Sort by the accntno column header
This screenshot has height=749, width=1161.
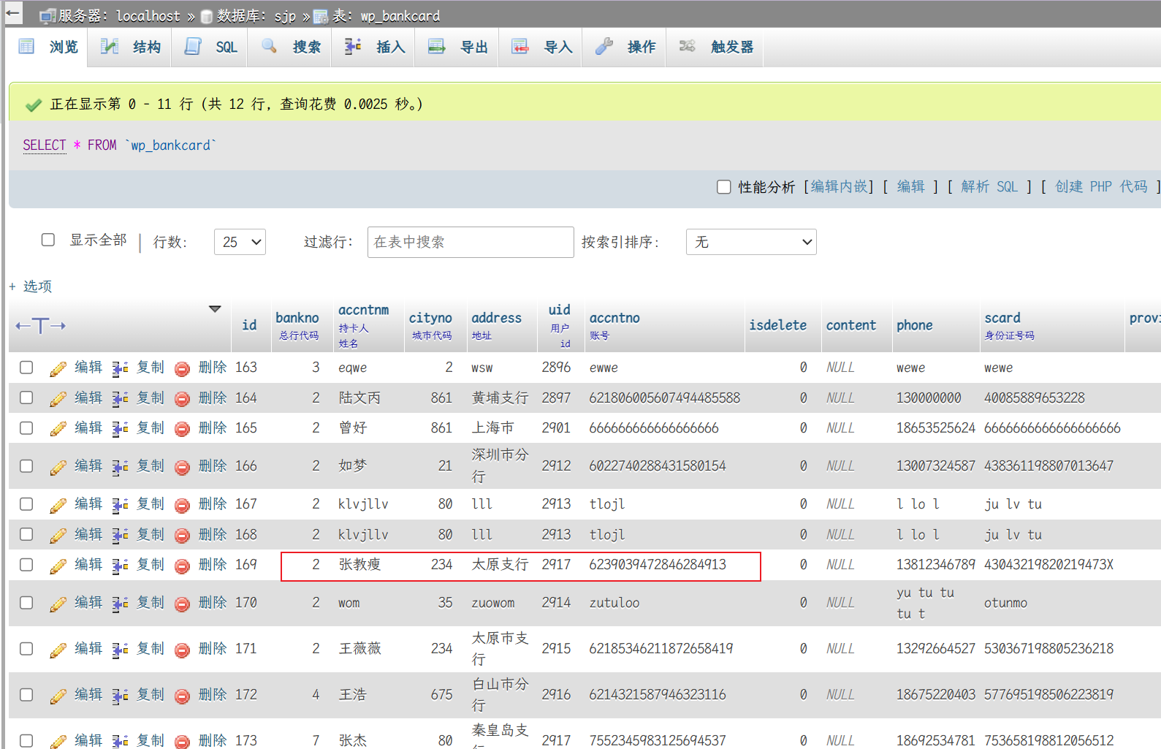coord(614,319)
